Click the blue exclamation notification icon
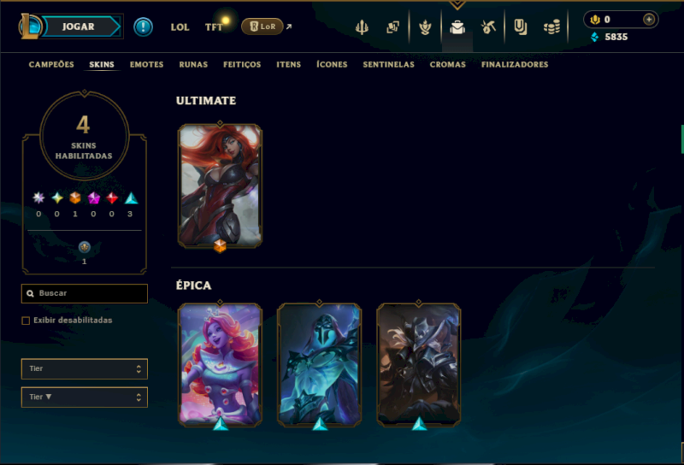 pyautogui.click(x=143, y=27)
